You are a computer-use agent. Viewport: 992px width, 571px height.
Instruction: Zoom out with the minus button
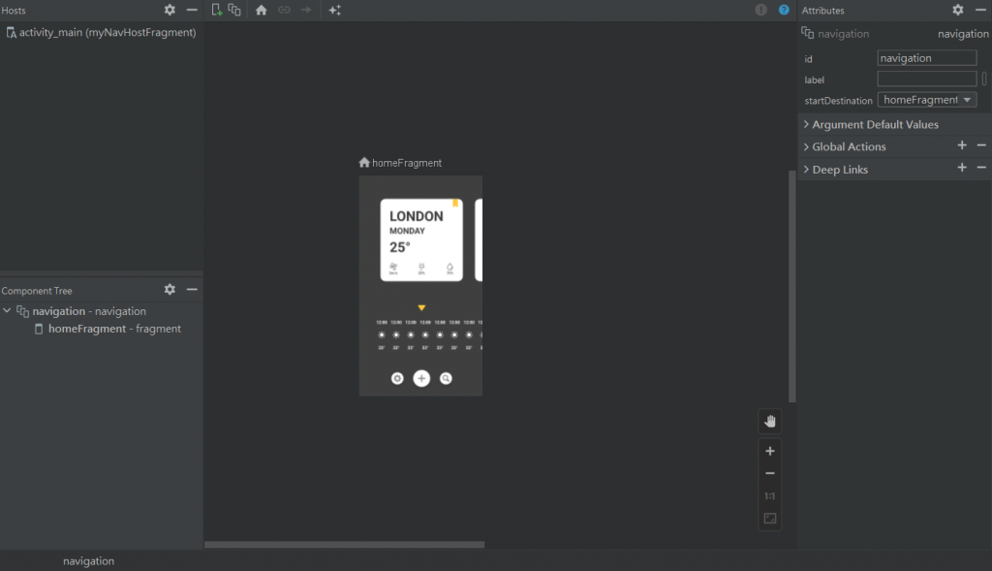click(x=770, y=473)
